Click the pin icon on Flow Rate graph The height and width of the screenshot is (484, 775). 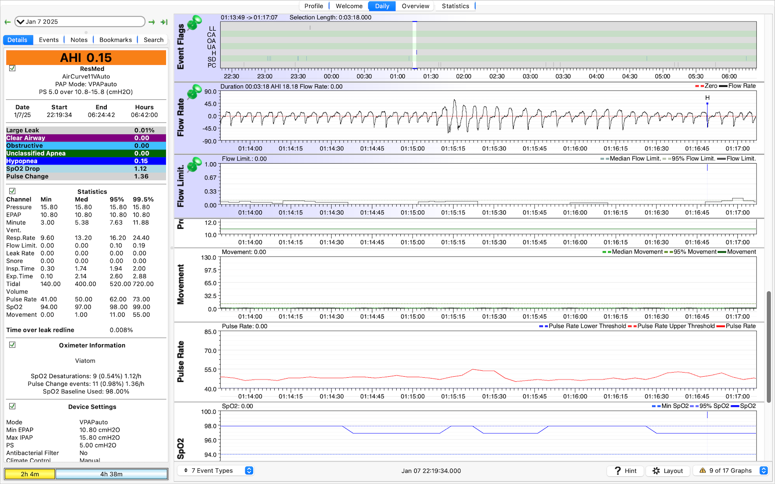point(194,92)
